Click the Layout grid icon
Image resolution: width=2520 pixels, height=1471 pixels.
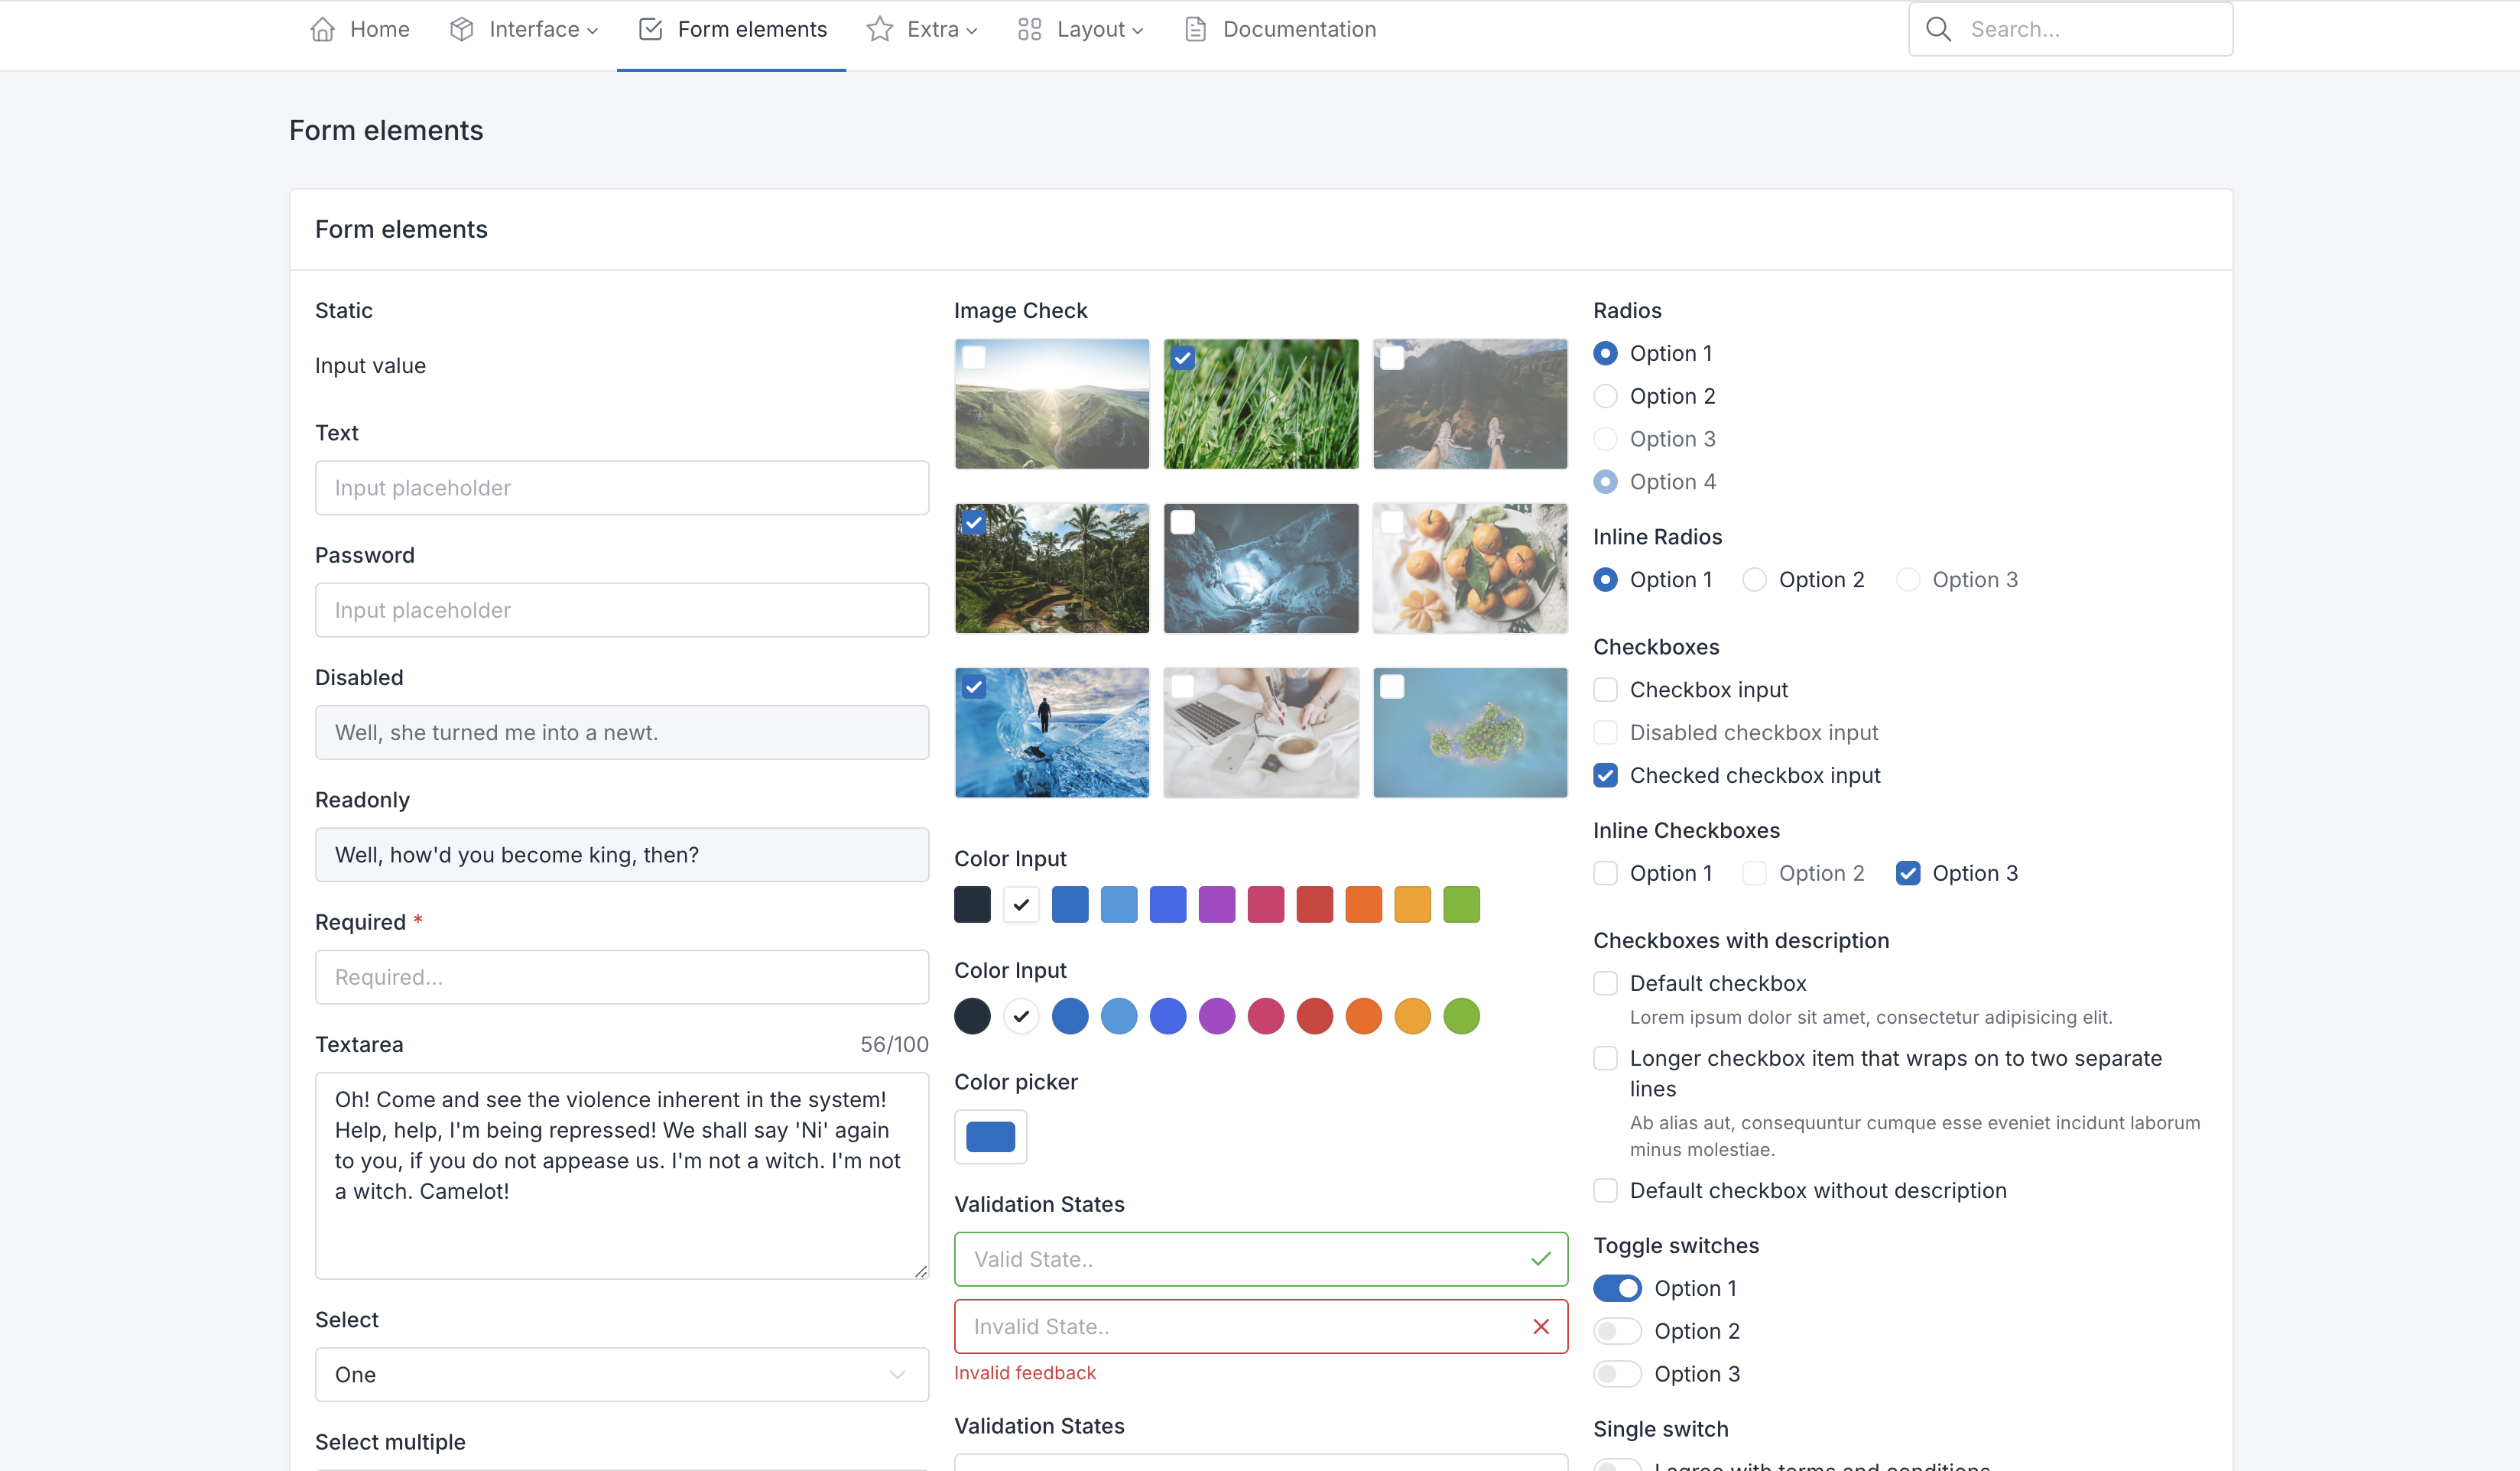pos(1029,29)
